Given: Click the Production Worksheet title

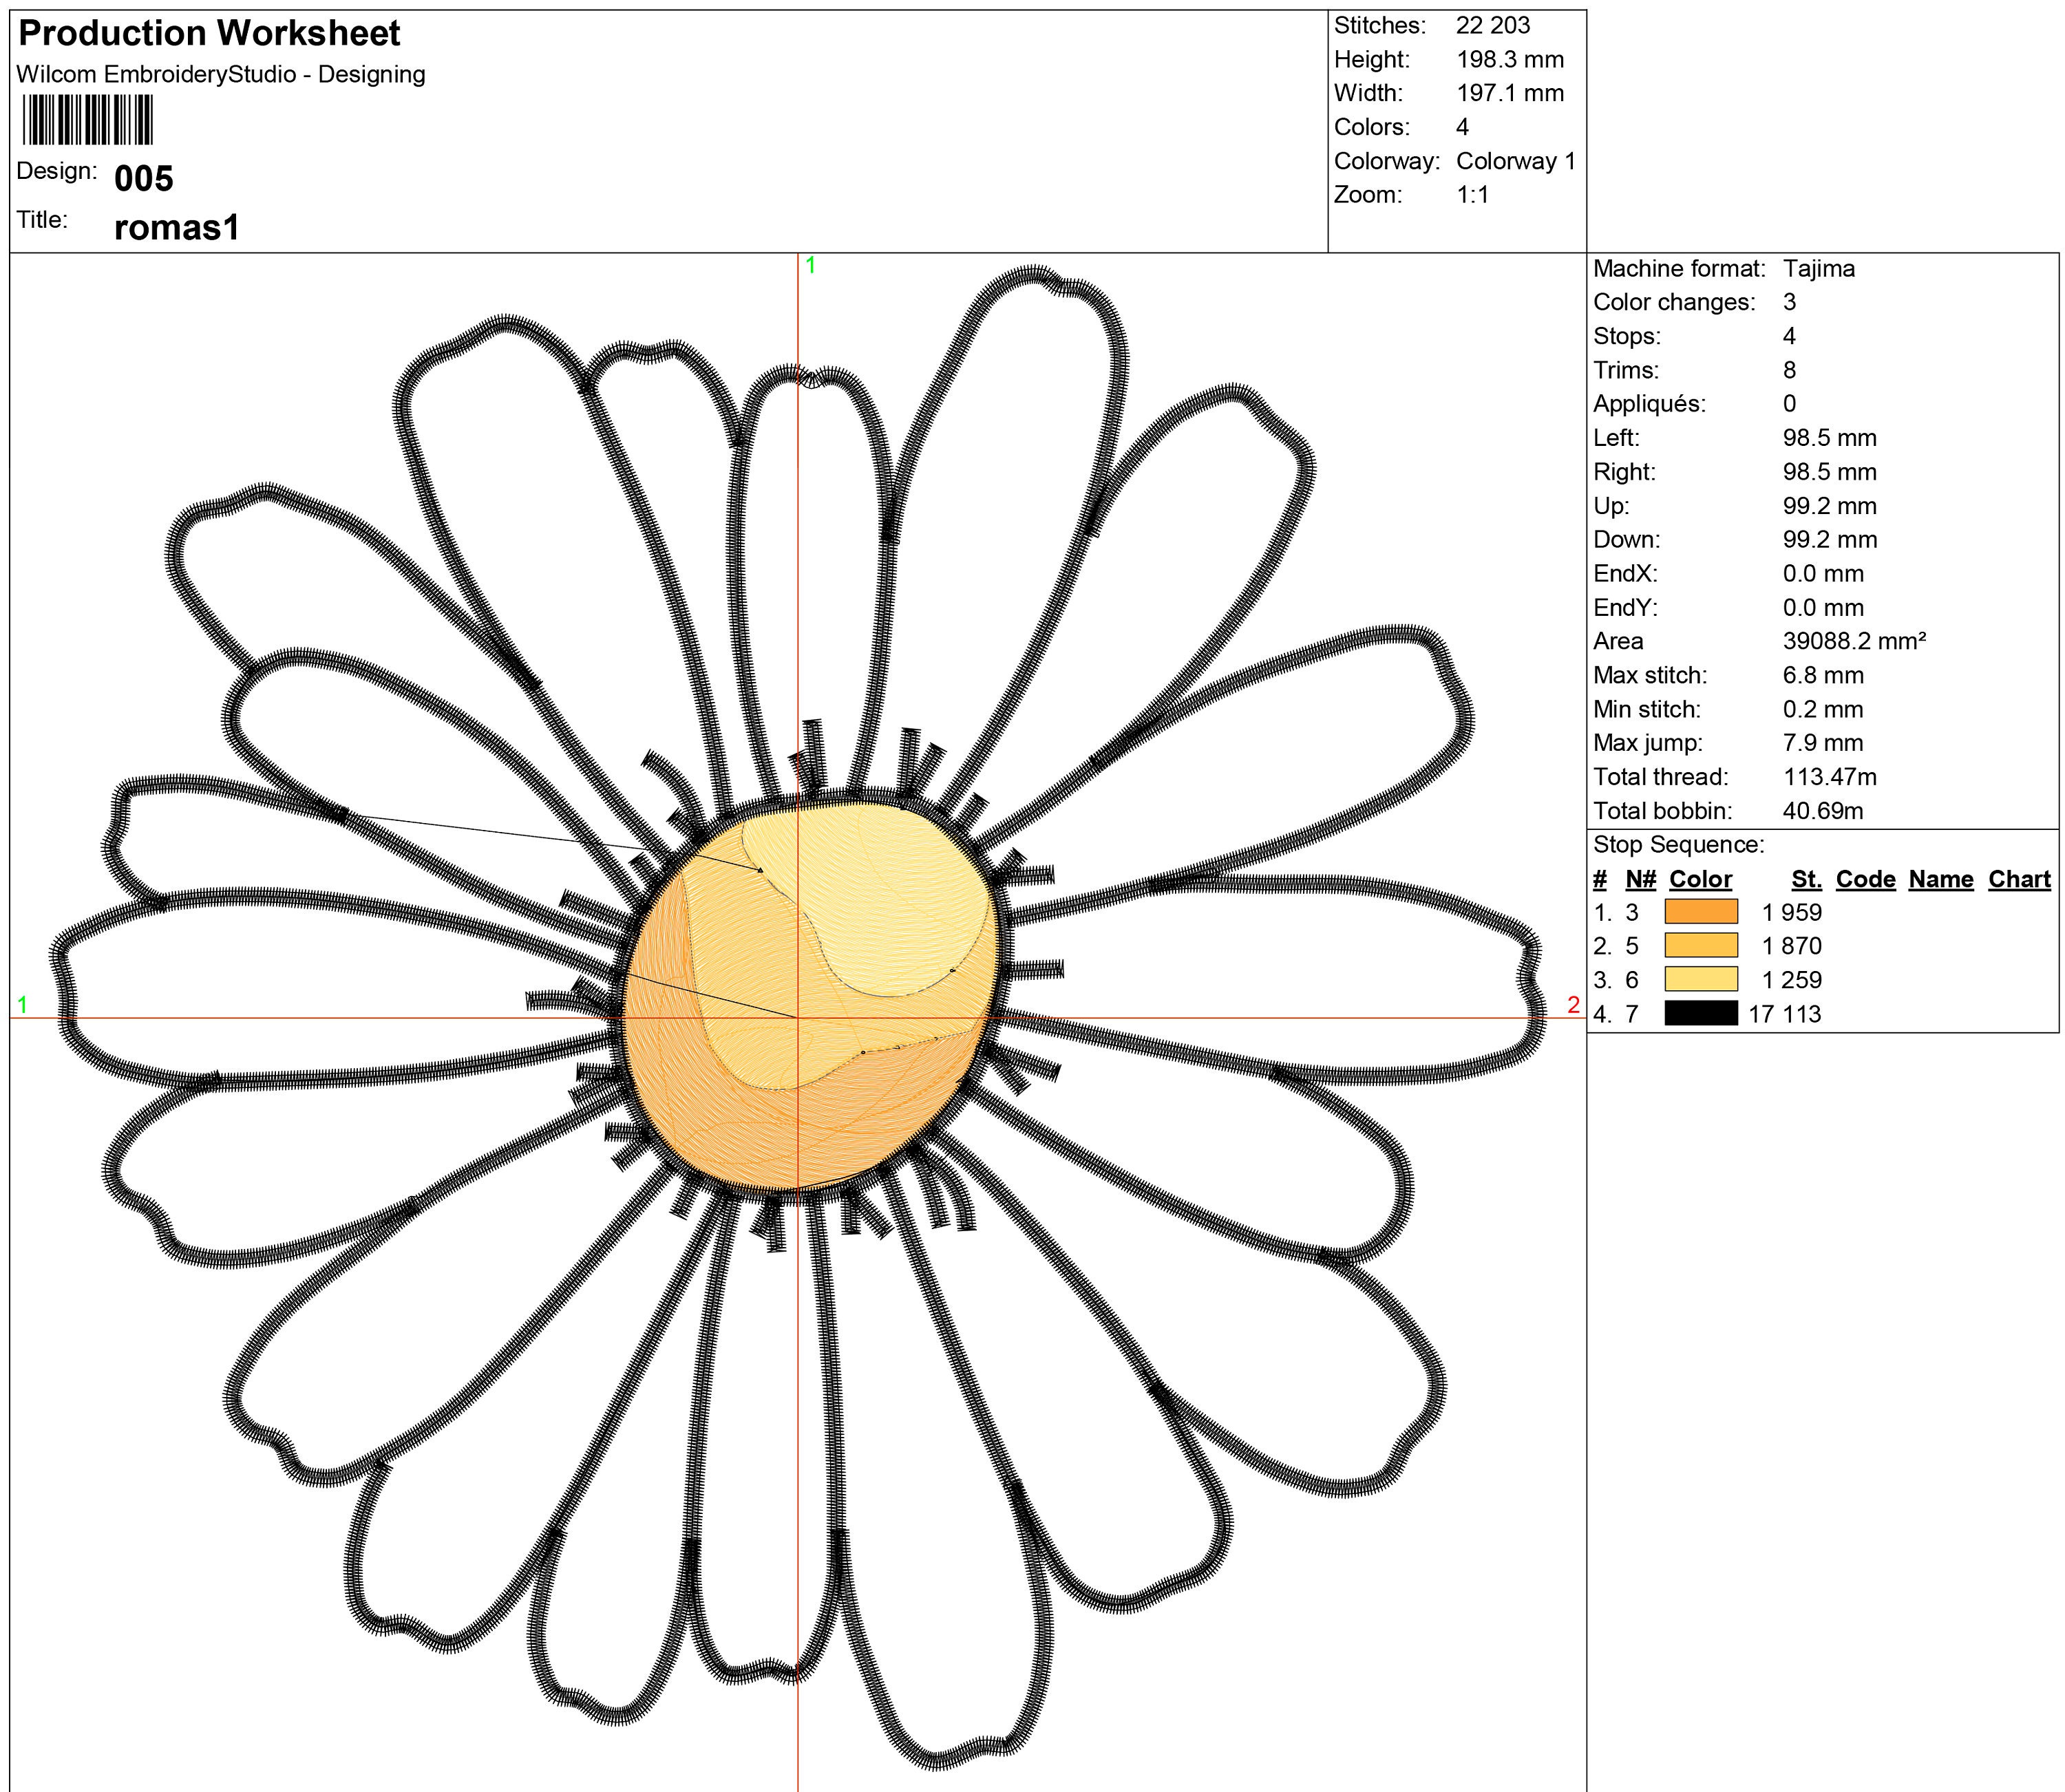Looking at the screenshot, I should click(210, 34).
